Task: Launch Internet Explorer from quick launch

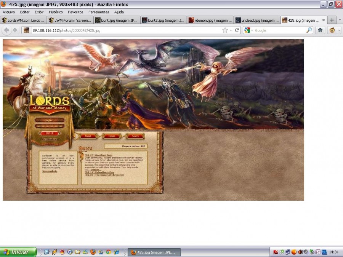Action: [x=116, y=252]
